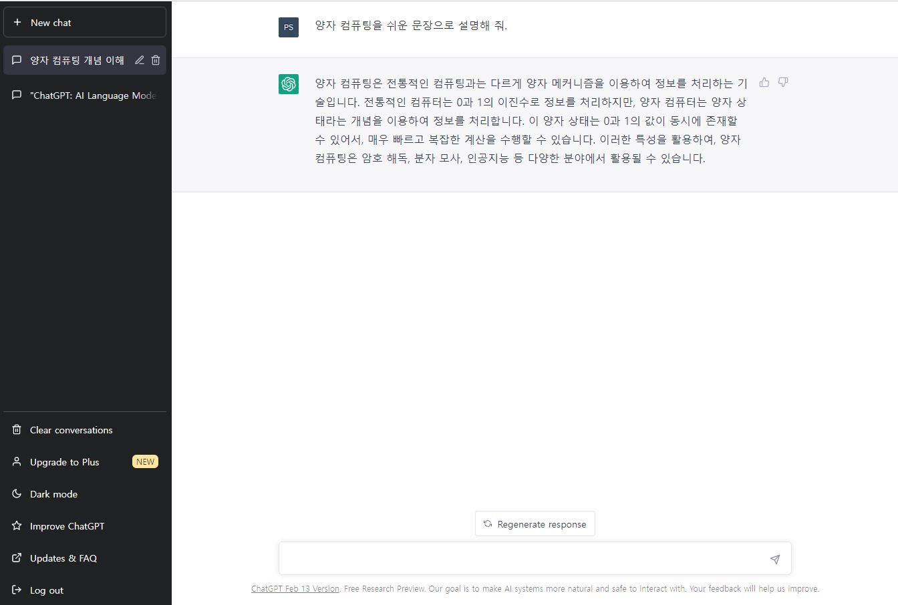Select the '양자 컴퓨팅 개념 이해' conversation

tap(73, 59)
